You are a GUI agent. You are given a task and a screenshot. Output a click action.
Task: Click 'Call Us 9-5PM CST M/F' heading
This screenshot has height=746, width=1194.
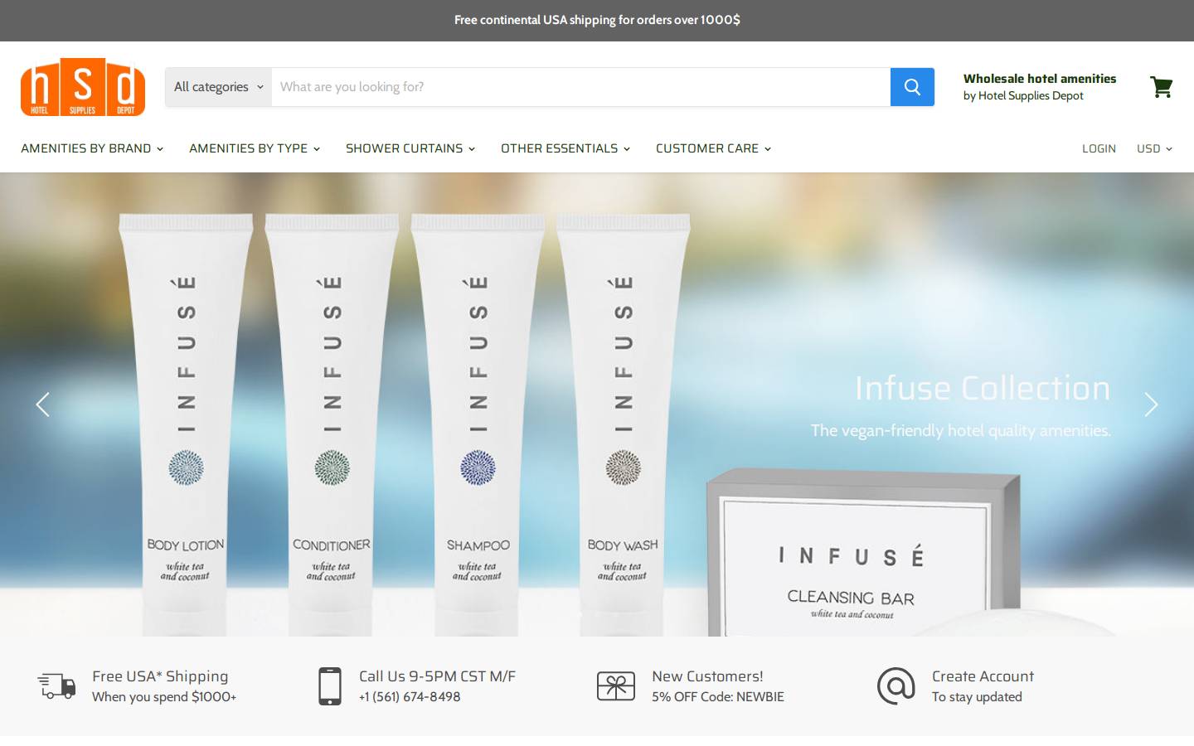(437, 676)
